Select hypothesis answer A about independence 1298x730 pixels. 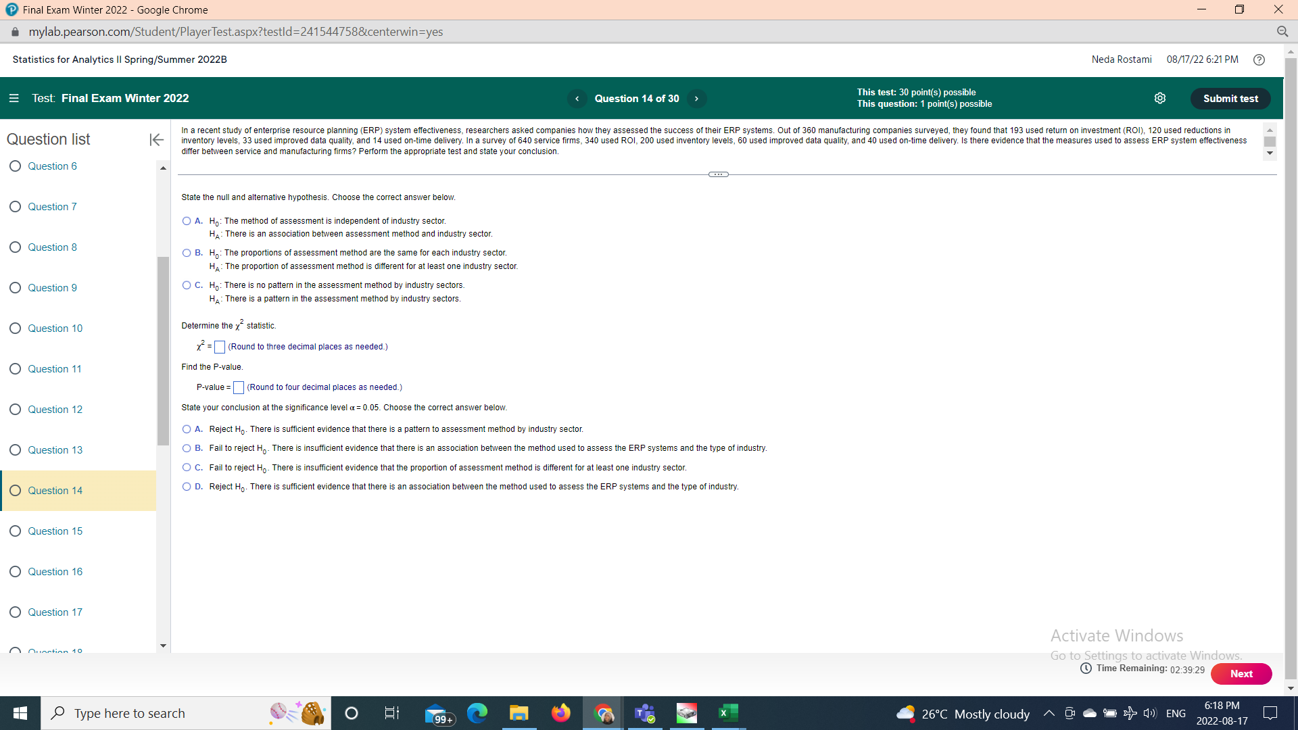click(186, 221)
